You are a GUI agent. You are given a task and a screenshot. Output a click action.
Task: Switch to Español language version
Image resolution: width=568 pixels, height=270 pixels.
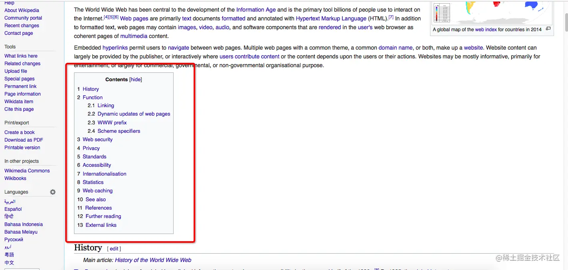click(13, 209)
